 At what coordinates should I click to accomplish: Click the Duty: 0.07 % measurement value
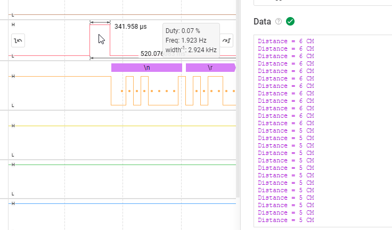183,31
